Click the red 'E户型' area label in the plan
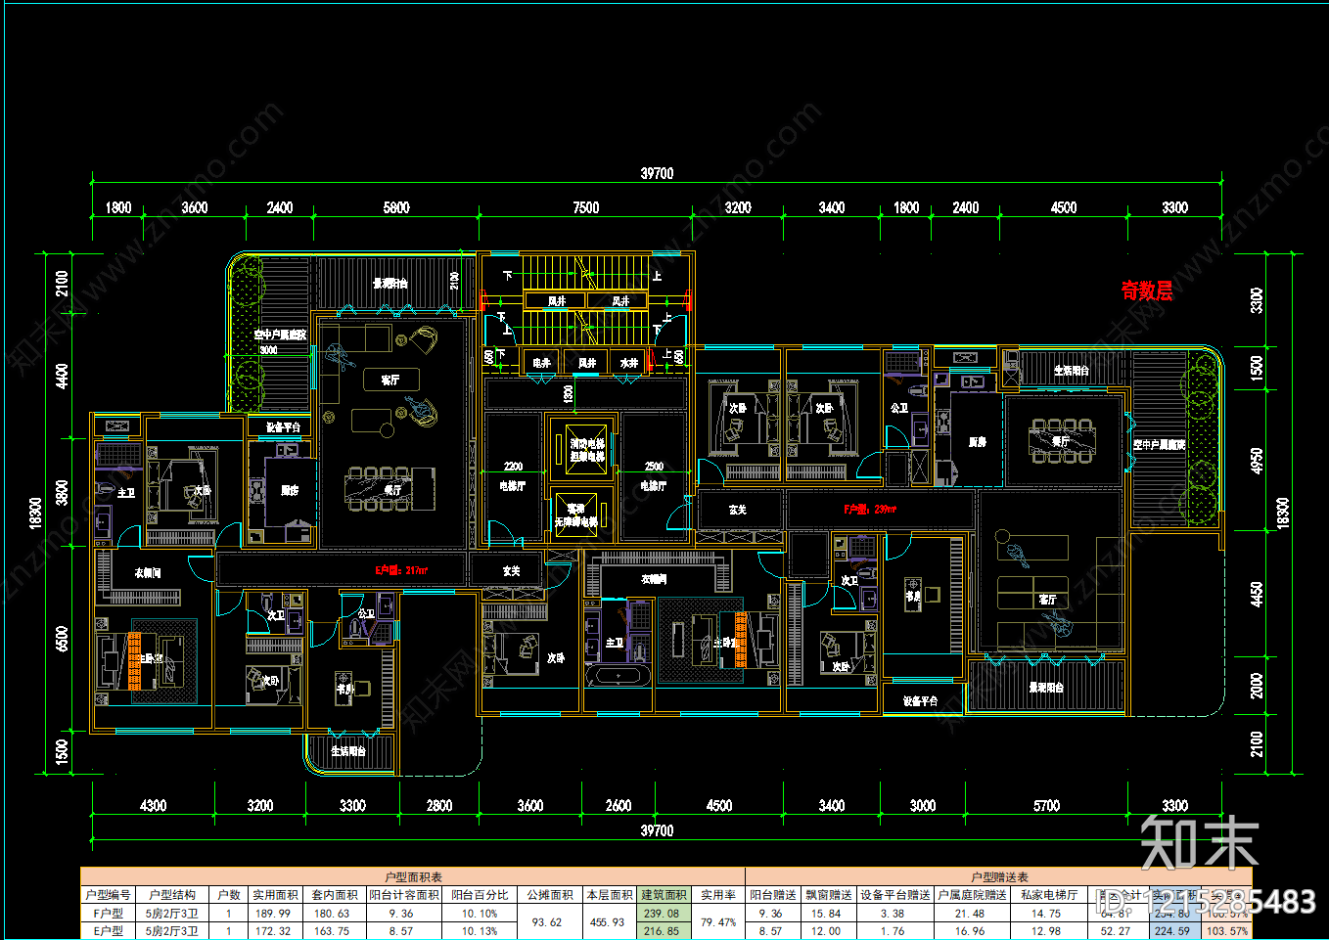 pyautogui.click(x=401, y=570)
